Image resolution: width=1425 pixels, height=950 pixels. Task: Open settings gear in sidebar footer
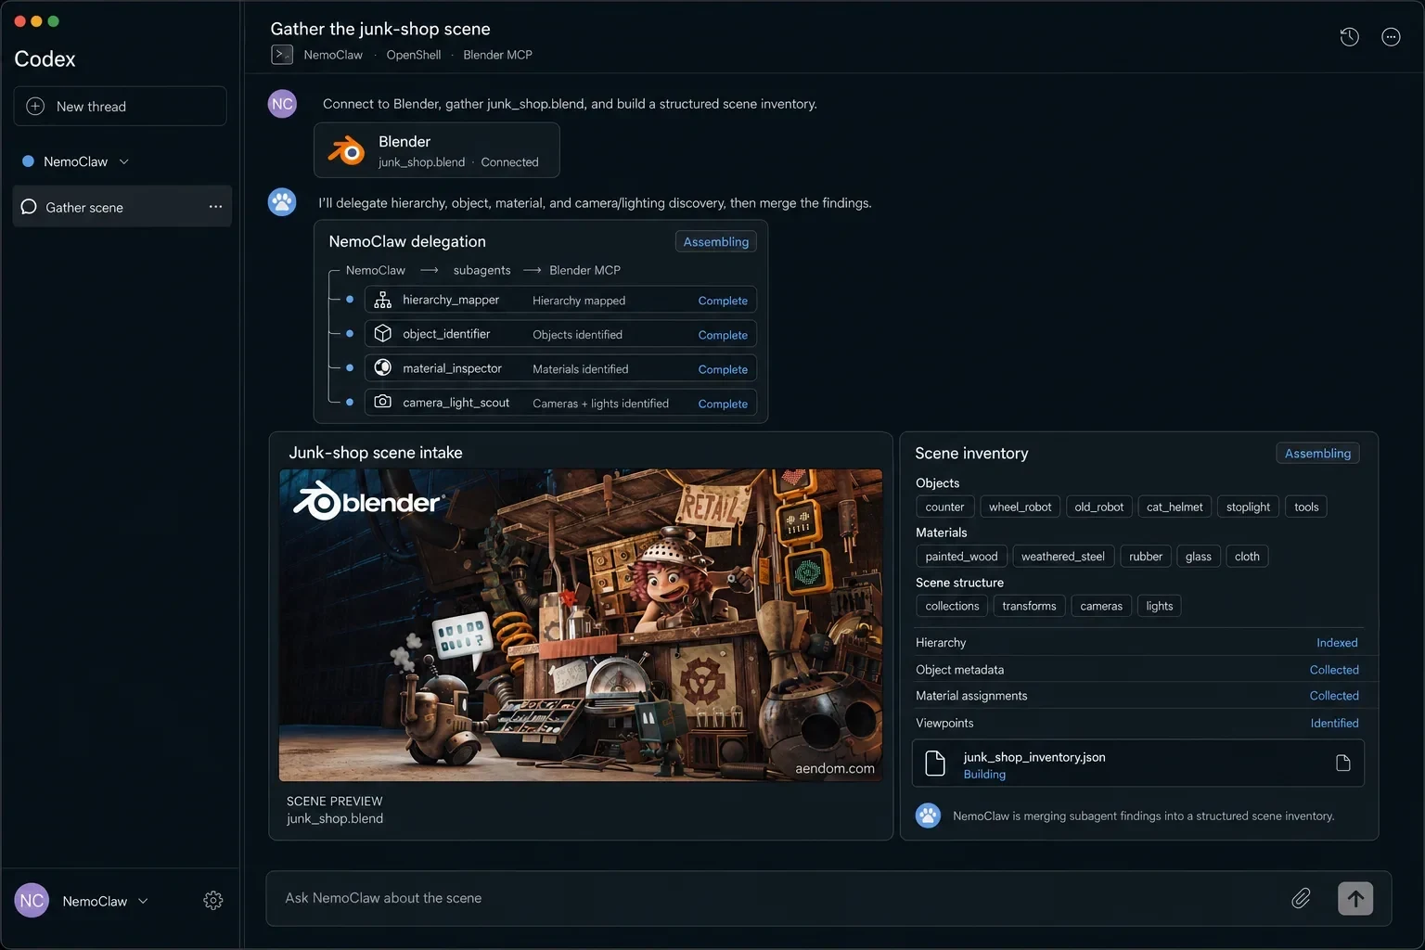tap(213, 901)
